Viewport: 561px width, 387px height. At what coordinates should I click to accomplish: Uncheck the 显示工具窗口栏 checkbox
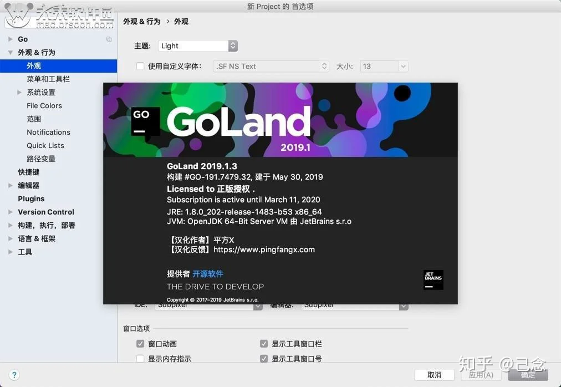[x=264, y=344]
